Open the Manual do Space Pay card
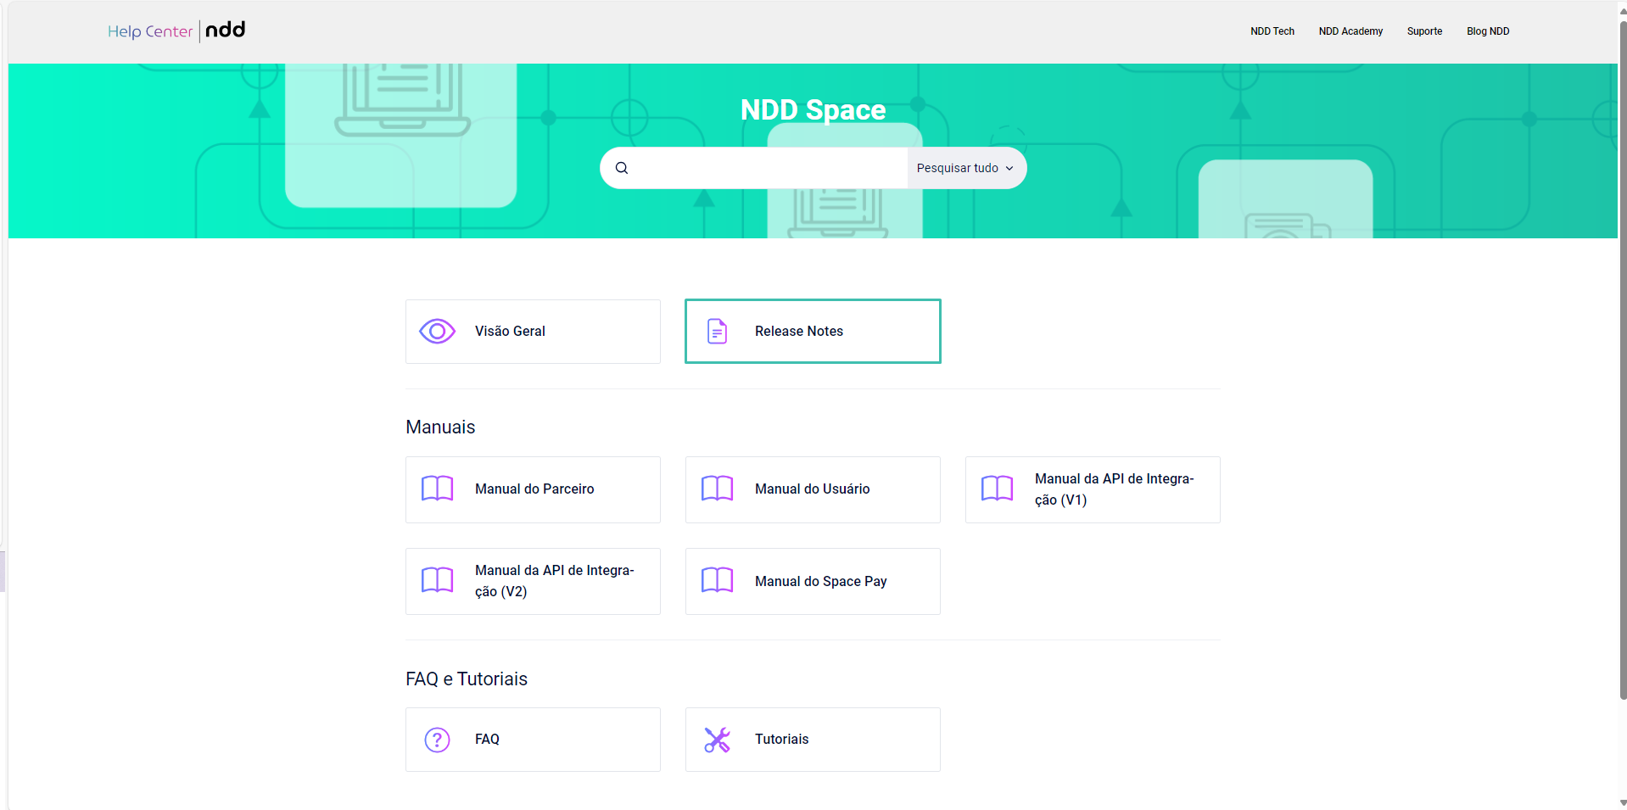The height and width of the screenshot is (810, 1627). pyautogui.click(x=813, y=581)
